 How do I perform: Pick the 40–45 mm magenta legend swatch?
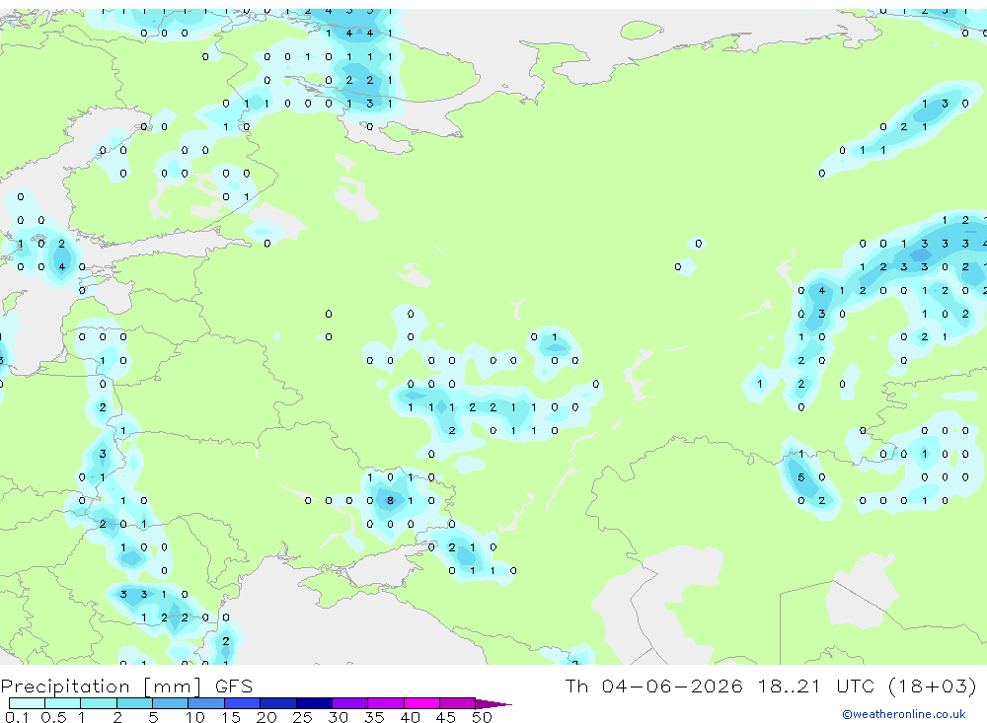(421, 703)
